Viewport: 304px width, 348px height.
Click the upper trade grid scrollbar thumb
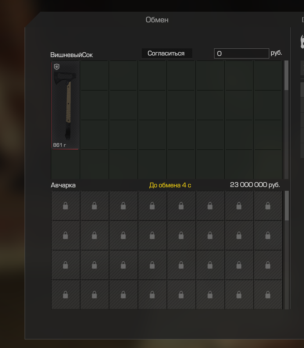coord(286,75)
